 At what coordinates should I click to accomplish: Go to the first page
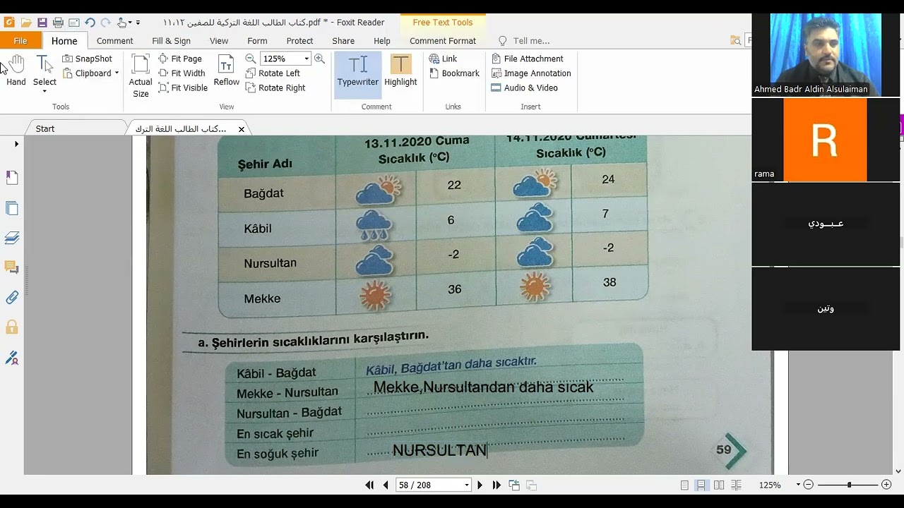(x=369, y=485)
